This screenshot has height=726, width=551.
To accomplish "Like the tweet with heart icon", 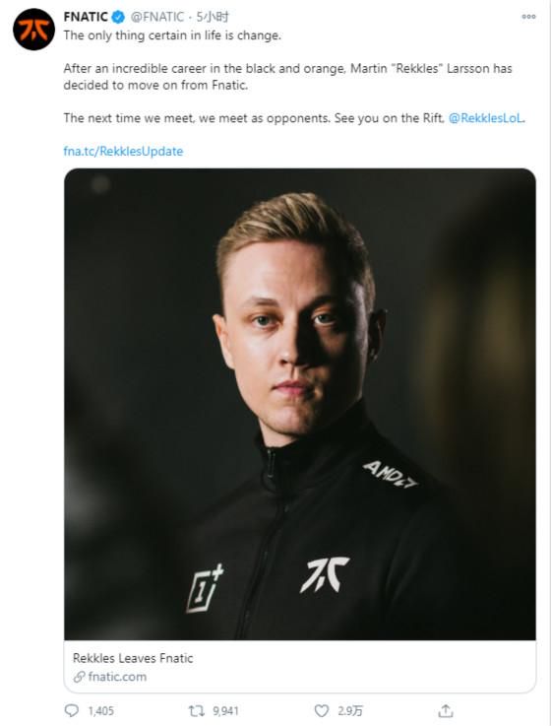I will 322,710.
